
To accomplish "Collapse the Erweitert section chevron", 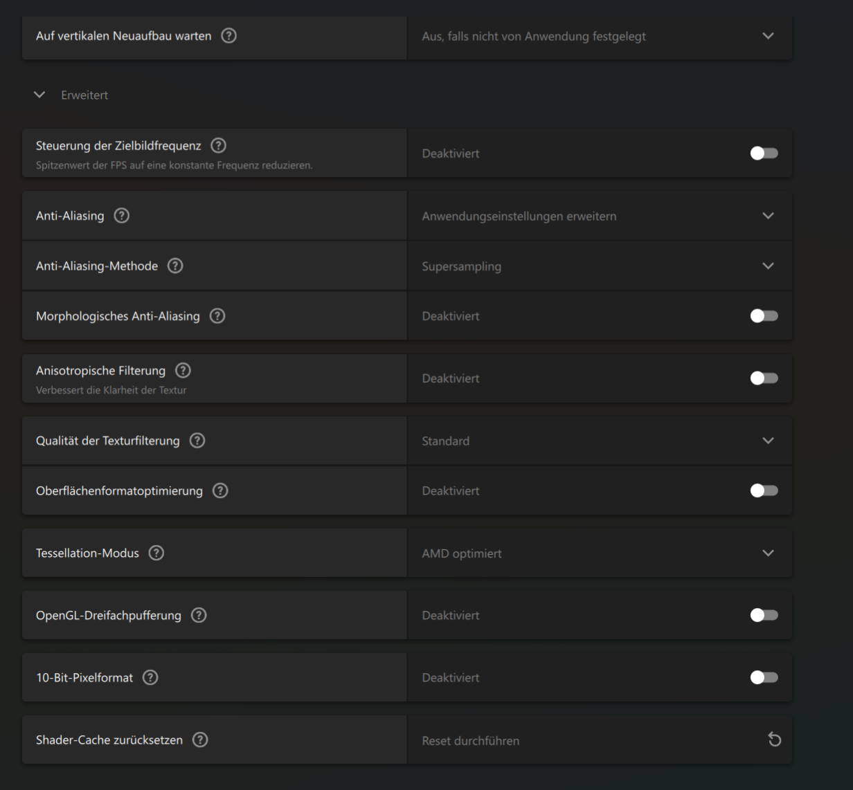I will (x=39, y=95).
